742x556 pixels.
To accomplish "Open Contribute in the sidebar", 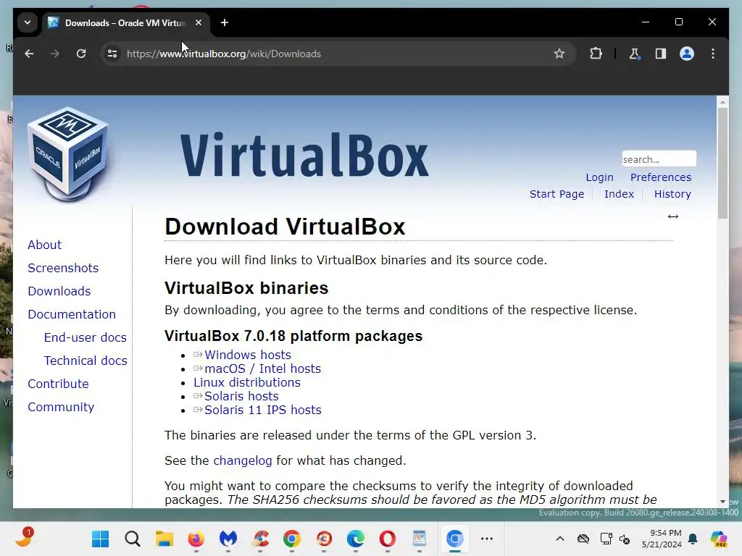I will pyautogui.click(x=58, y=384).
